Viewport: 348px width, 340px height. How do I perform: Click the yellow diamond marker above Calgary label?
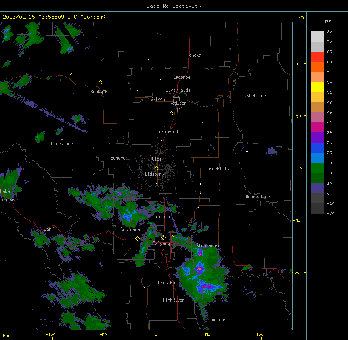164,238
